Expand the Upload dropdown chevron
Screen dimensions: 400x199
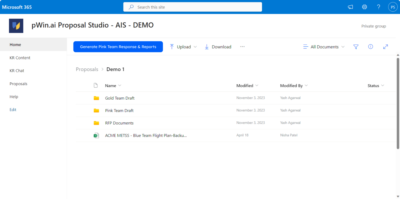(x=195, y=47)
